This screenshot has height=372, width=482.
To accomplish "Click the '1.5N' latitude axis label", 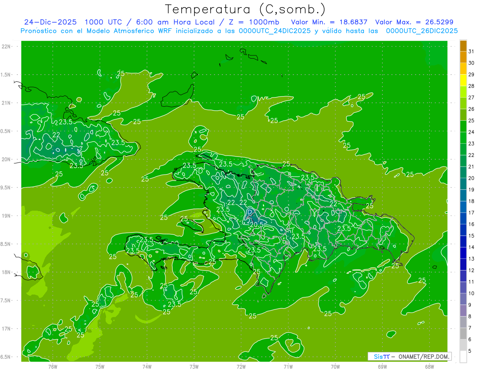I will [x=6, y=75].
